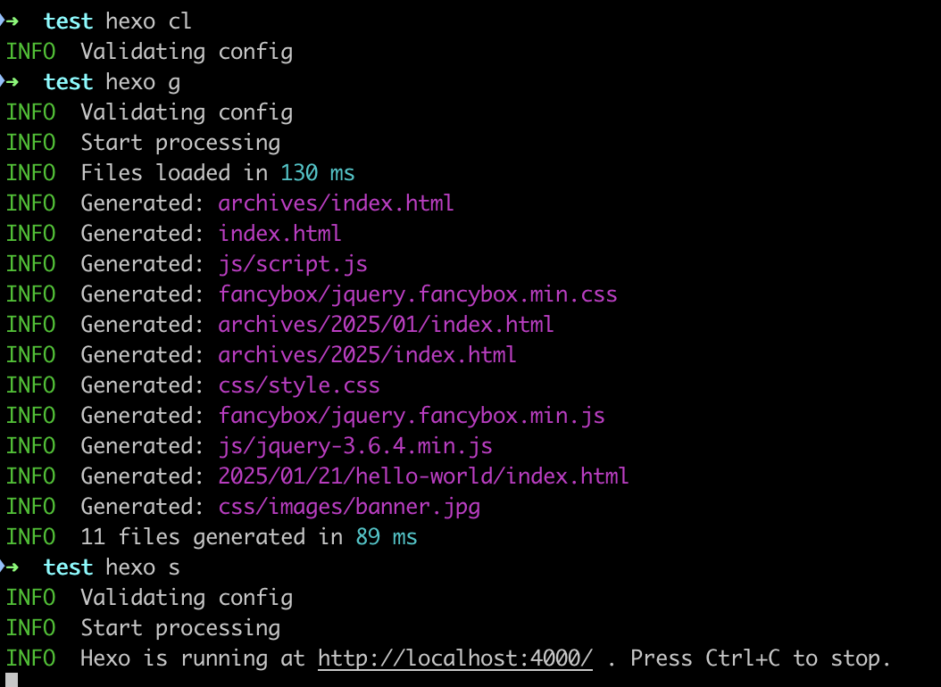
Task: Click the prompt arrow before hexo cl
Action: tap(10, 21)
